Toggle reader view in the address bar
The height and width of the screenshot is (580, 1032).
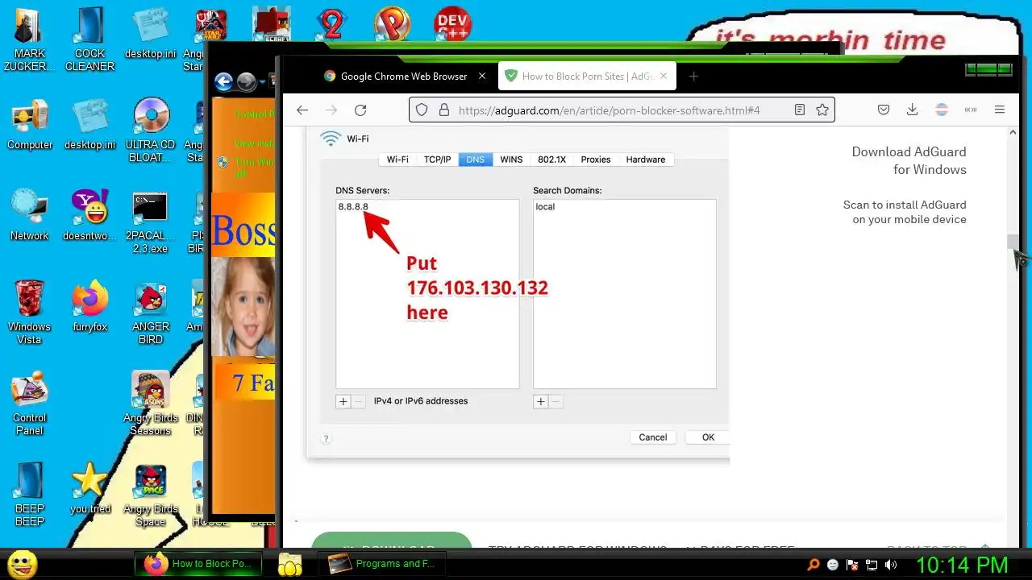800,110
